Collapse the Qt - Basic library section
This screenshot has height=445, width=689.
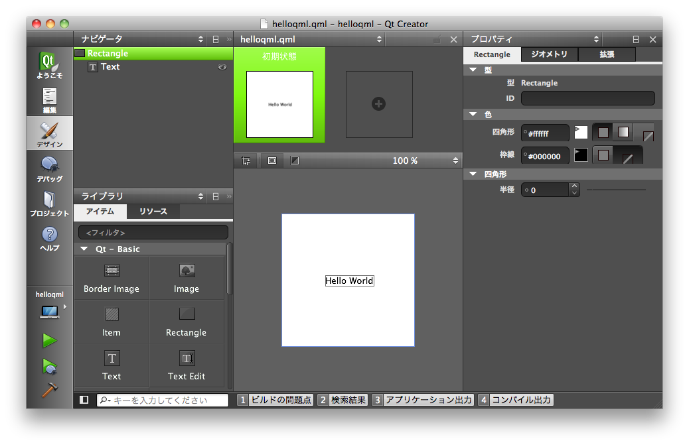(x=84, y=249)
